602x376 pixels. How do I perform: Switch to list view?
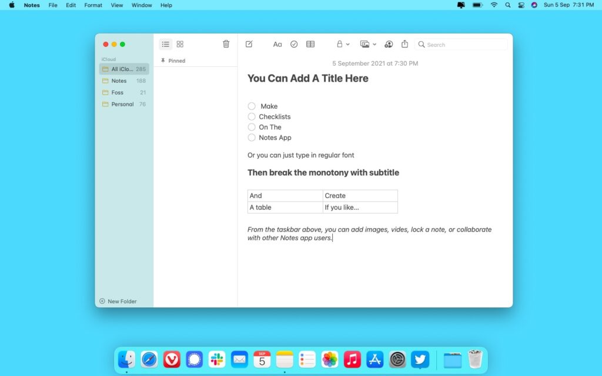[165, 43]
